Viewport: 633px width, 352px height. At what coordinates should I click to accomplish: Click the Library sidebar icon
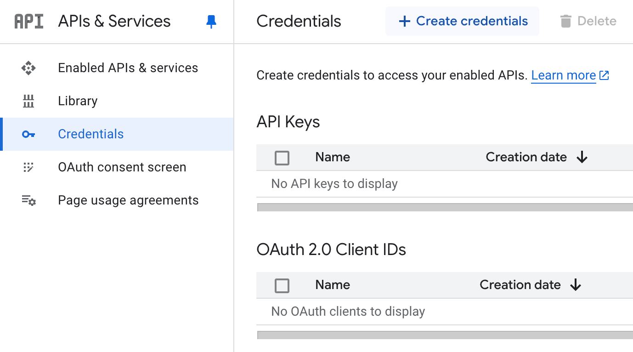pos(28,101)
